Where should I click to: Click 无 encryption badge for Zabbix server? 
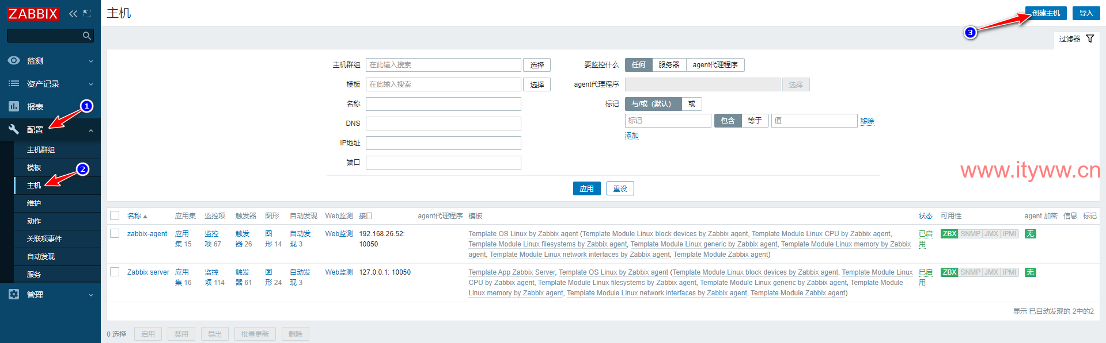click(x=1031, y=272)
